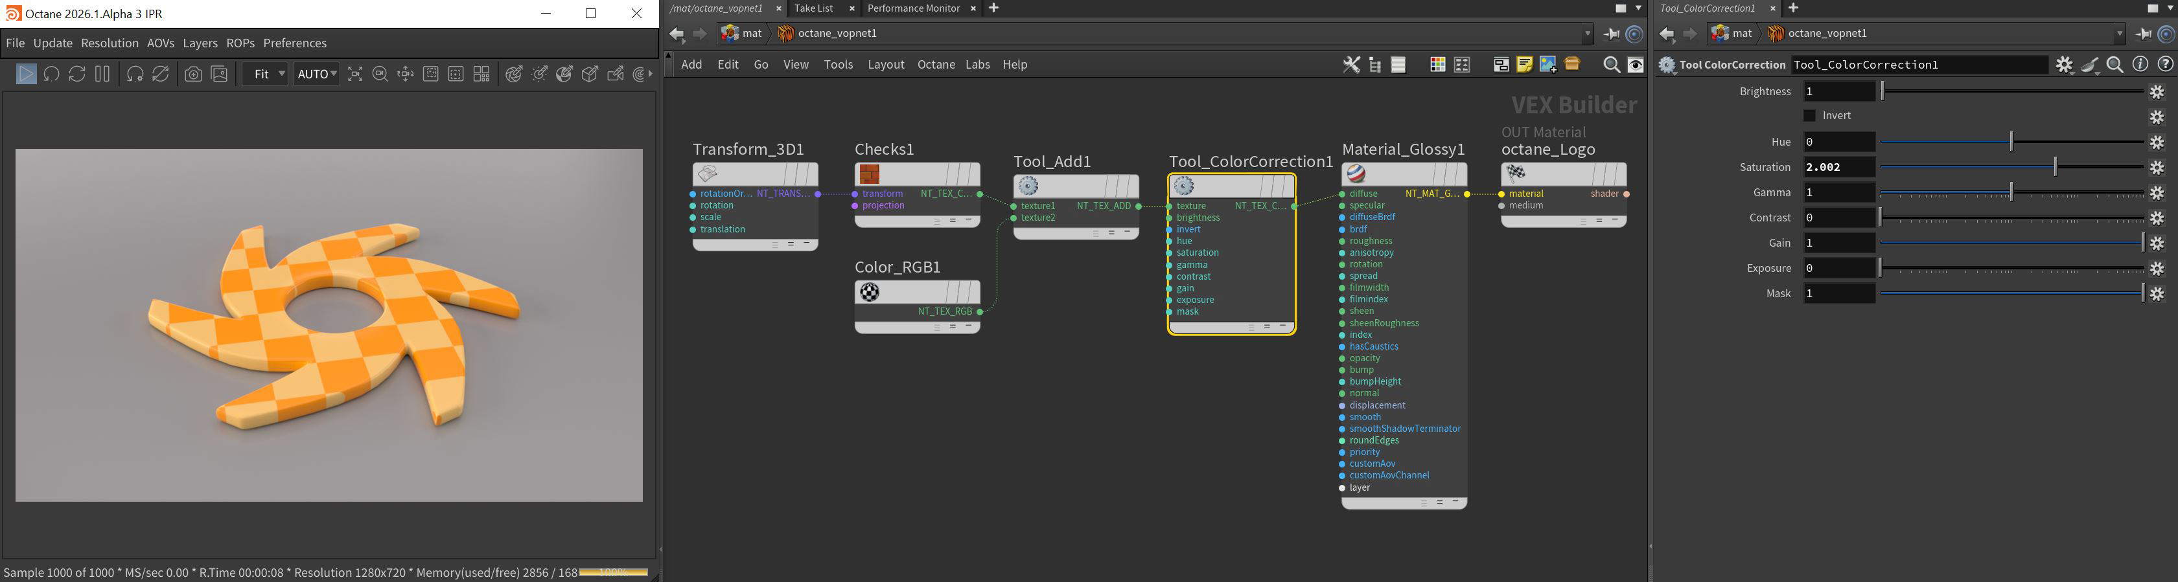Click the mat path breadcrumb in network editor
The image size is (2178, 582).
[743, 34]
